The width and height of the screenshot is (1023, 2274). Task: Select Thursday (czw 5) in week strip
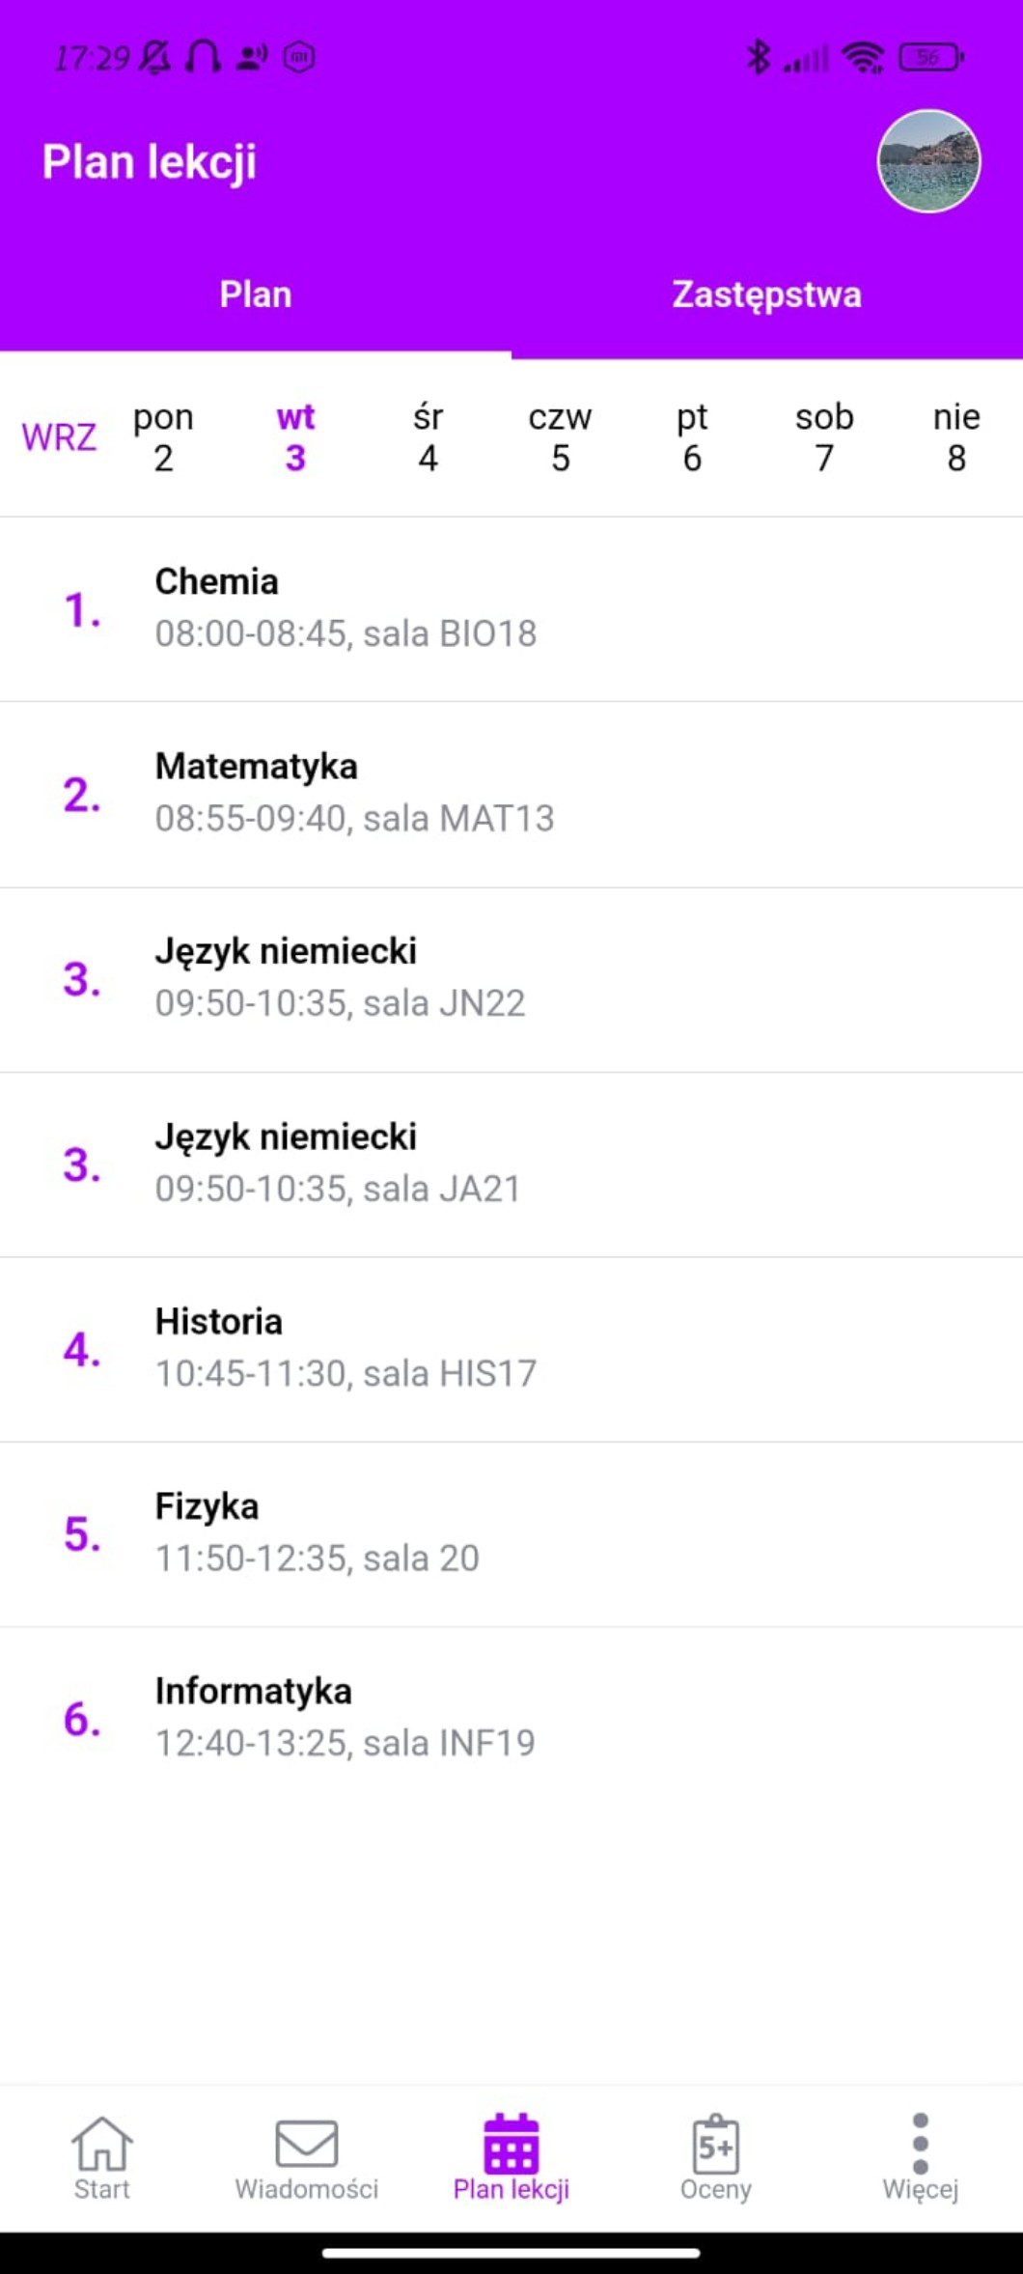coord(560,437)
